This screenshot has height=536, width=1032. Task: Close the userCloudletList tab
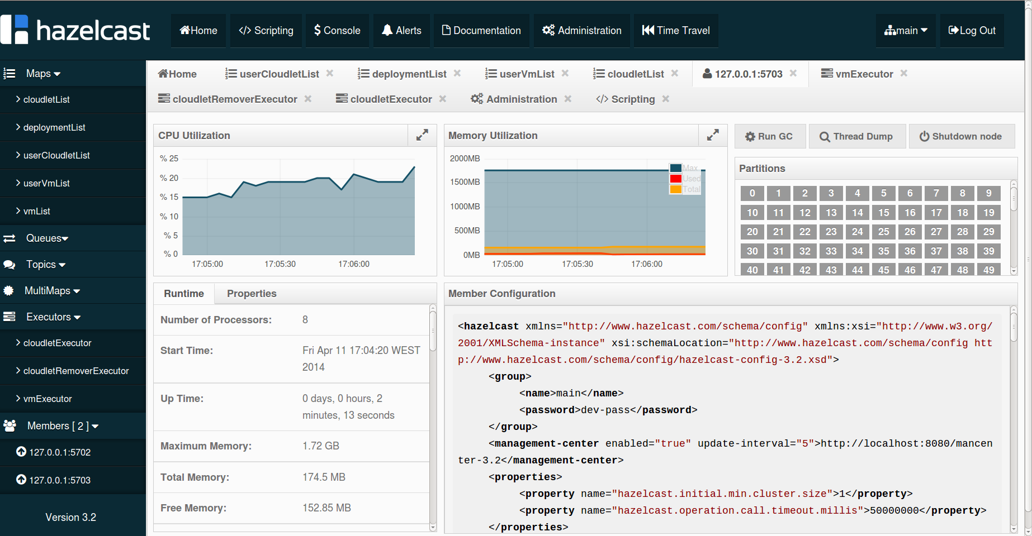330,74
